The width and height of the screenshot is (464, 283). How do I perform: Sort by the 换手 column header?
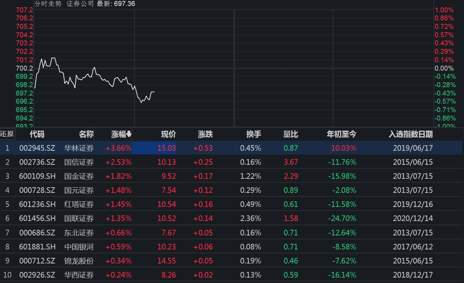point(254,134)
